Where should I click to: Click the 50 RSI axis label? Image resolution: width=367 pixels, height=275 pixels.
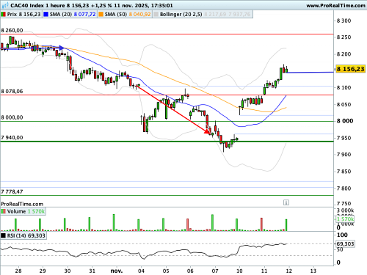340,249
